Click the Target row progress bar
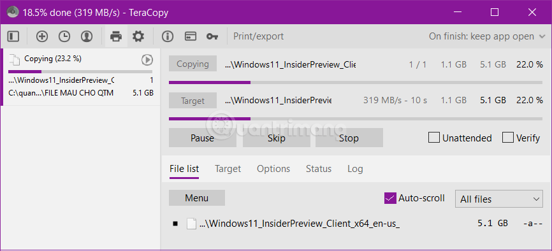 pyautogui.click(x=356, y=119)
